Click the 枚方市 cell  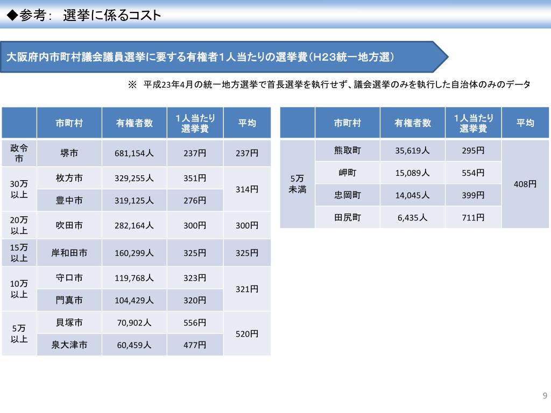click(x=69, y=178)
